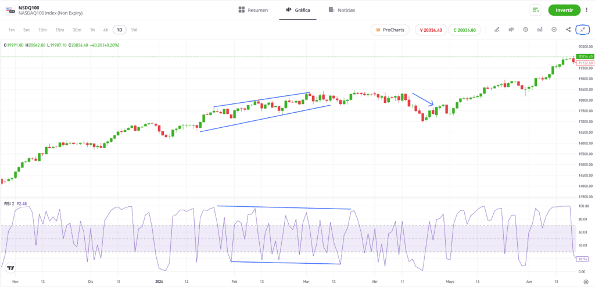Click the ProCharts crown icon
This screenshot has width=595, height=287.
(x=378, y=30)
